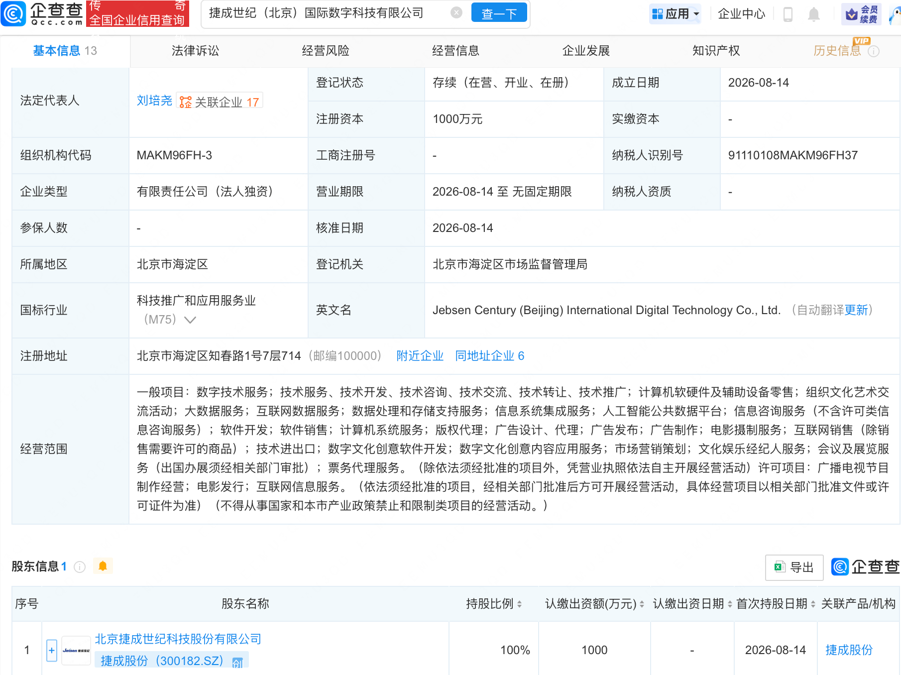901x675 pixels.
Task: Expand the 国标行业 M75 chevron
Action: tap(190, 320)
